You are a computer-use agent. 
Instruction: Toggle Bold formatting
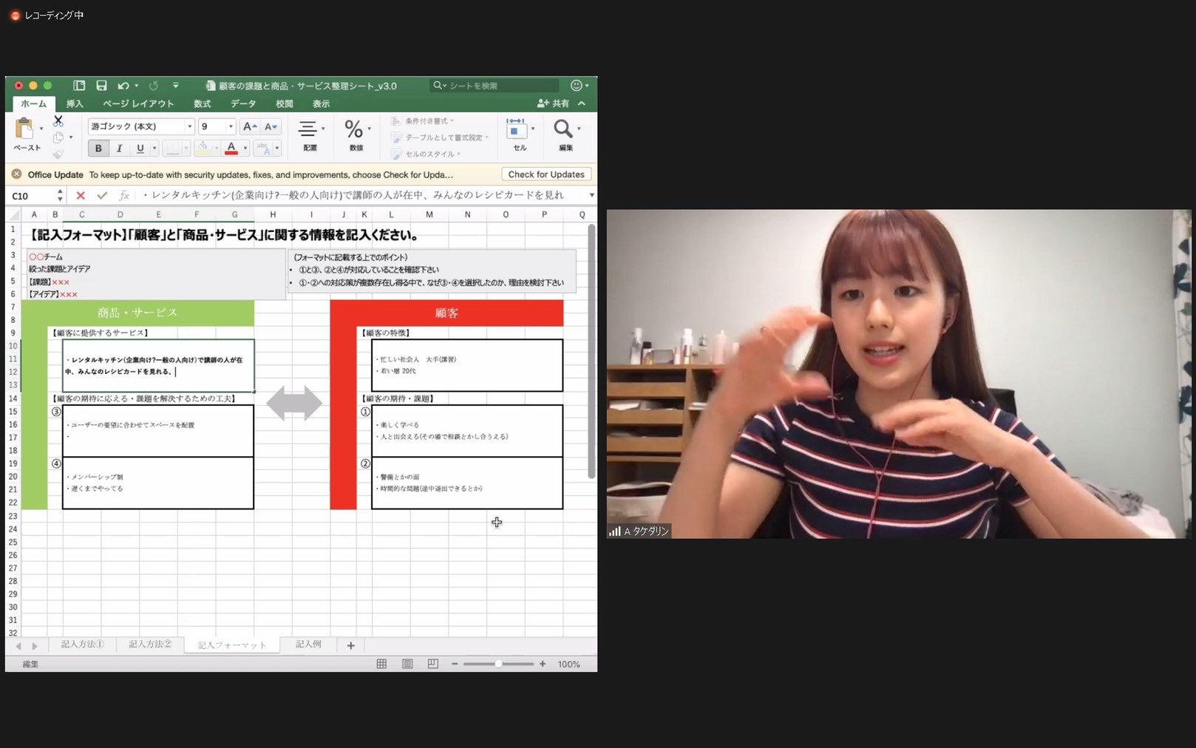pos(98,149)
